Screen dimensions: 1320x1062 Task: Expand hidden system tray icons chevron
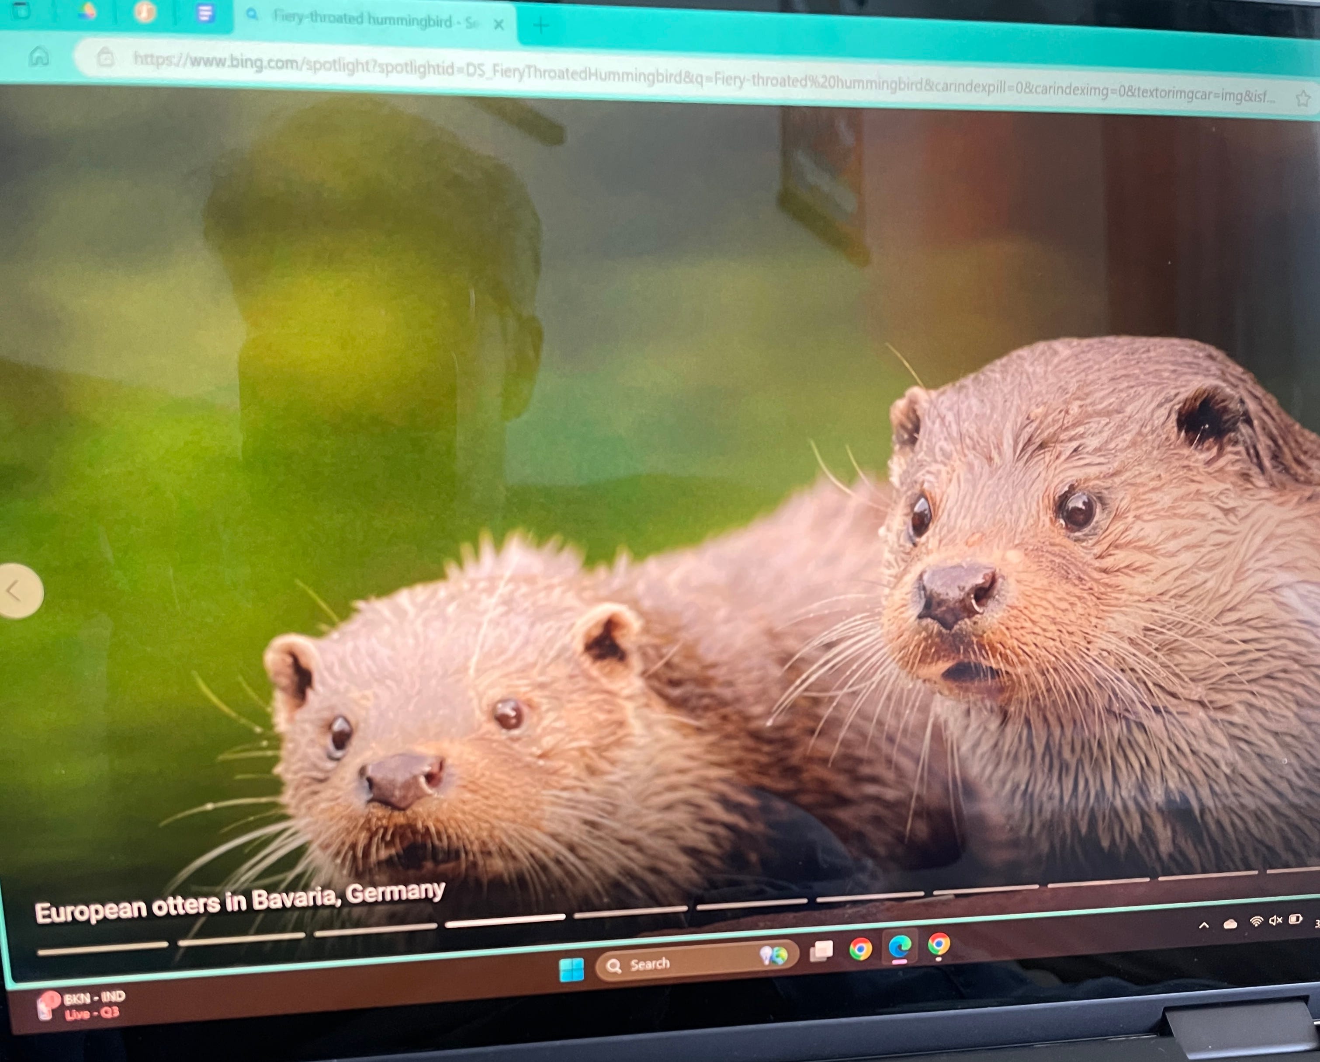(1204, 925)
